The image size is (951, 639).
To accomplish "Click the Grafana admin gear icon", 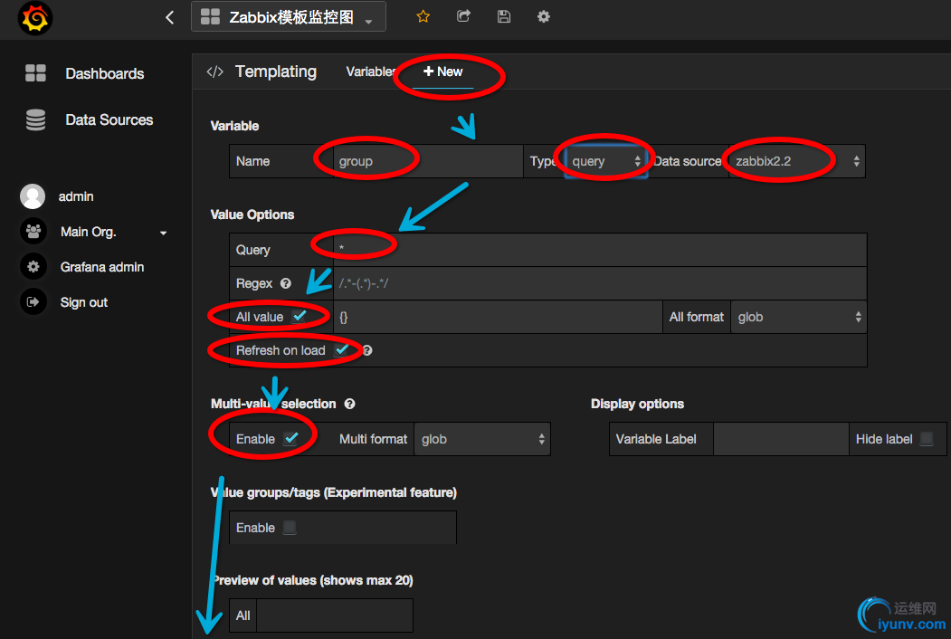I will [x=33, y=266].
